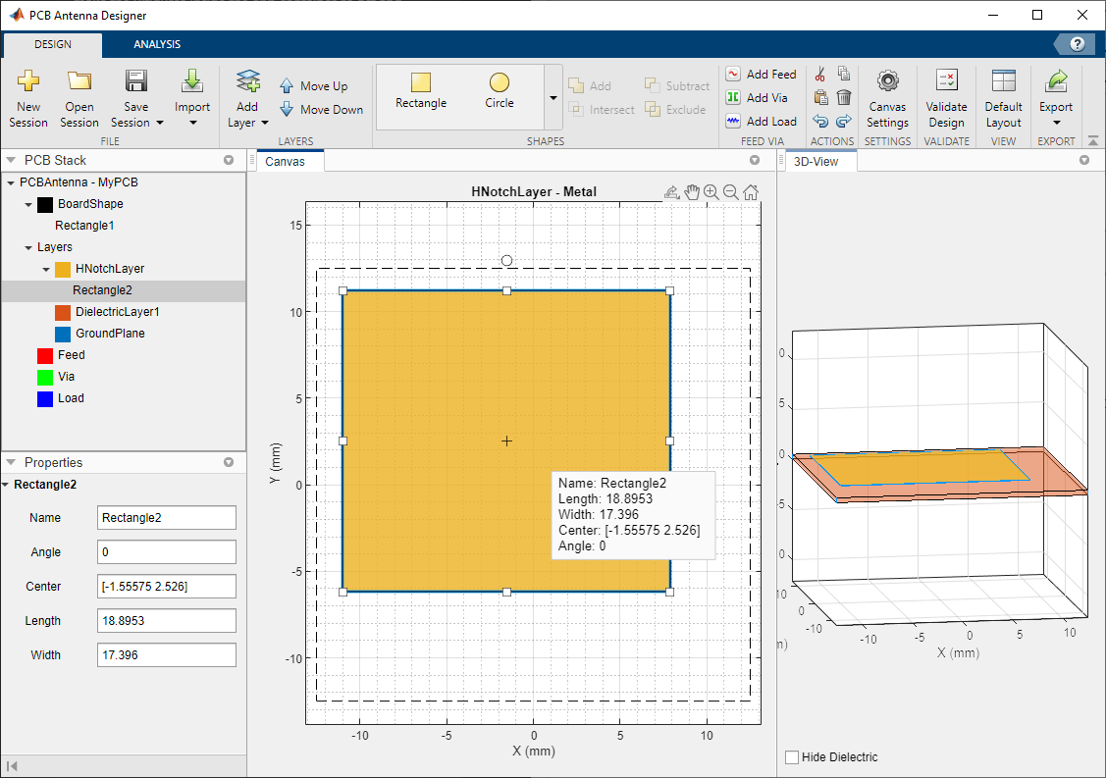Switch to the ANALYSIS tab
Screen dimensions: 1106x778
point(157,44)
